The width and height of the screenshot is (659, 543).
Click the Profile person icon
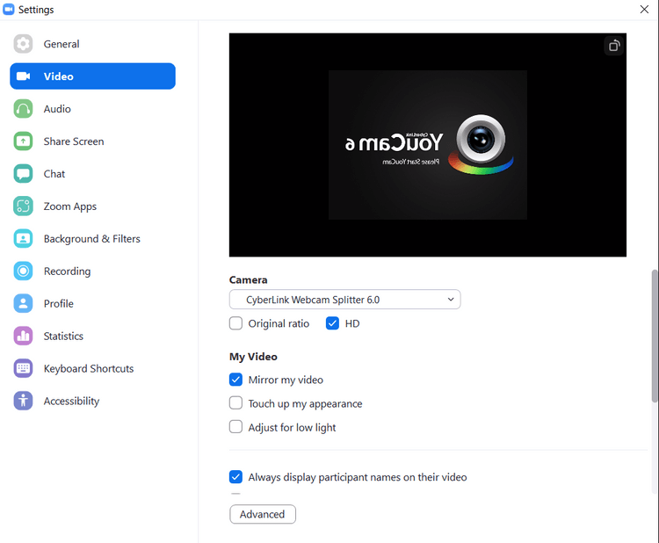point(23,303)
